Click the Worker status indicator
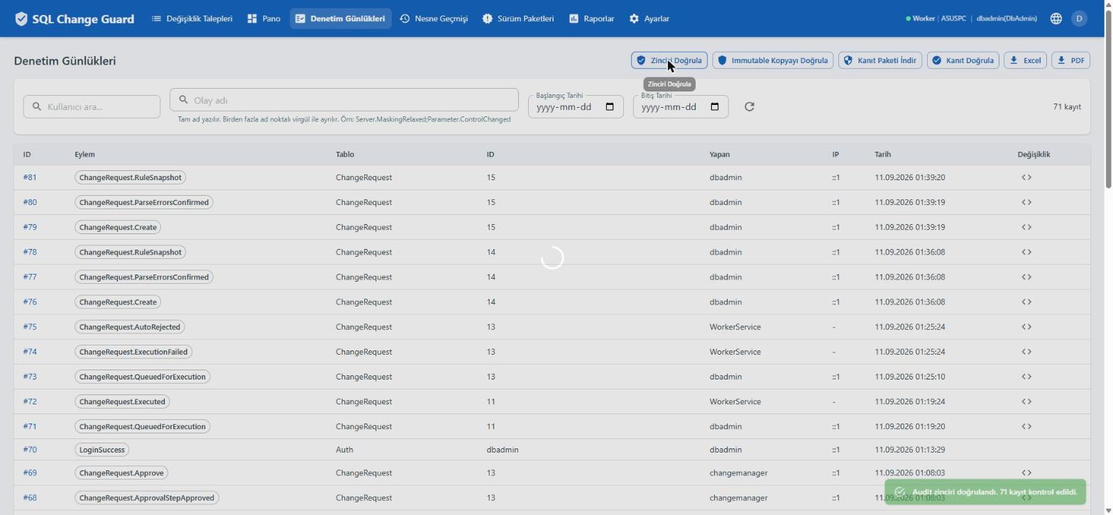 920,19
